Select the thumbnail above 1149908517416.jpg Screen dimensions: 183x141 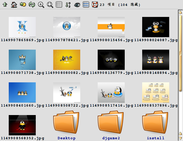(x=111, y=92)
